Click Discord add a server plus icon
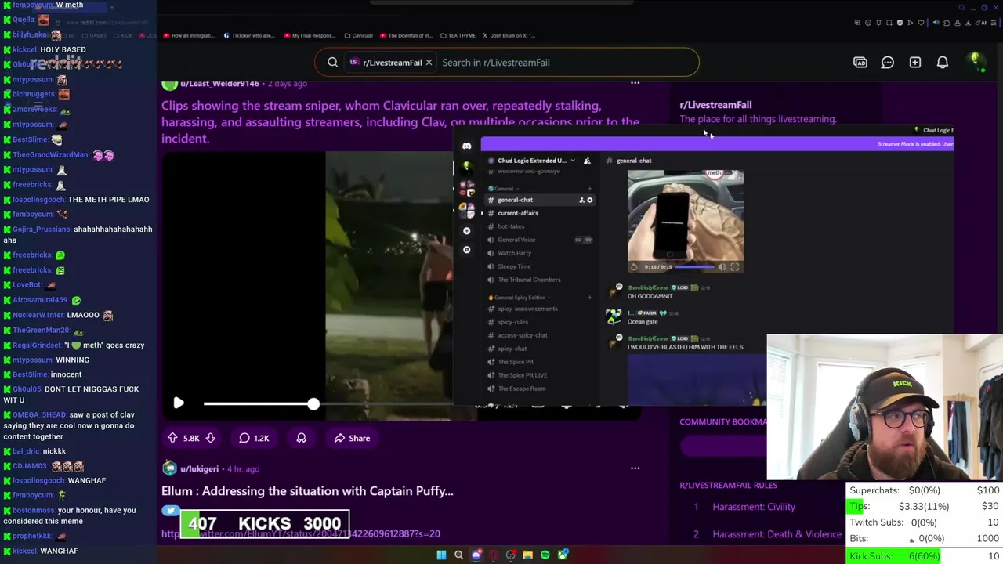This screenshot has height=564, width=1003. pyautogui.click(x=467, y=231)
